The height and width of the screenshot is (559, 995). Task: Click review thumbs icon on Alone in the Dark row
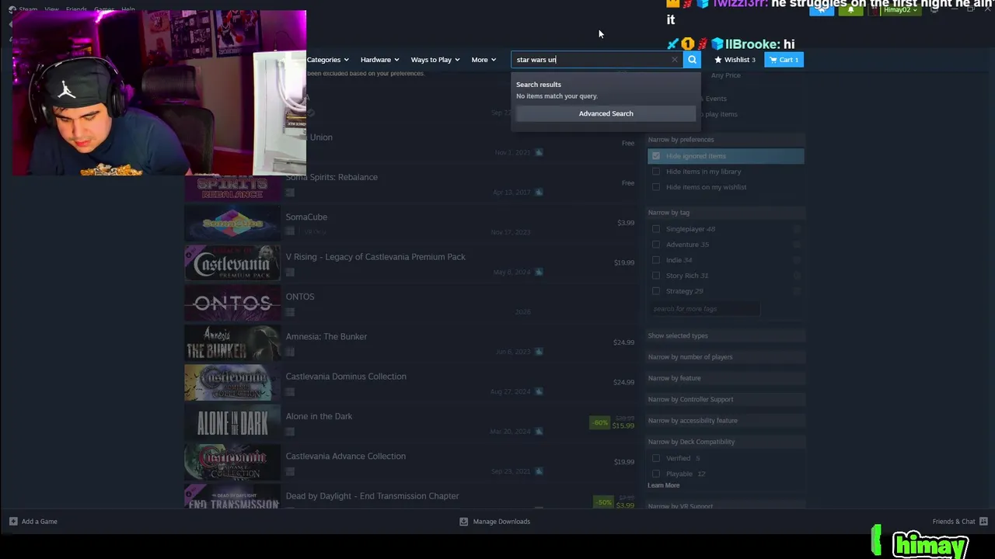pos(539,432)
